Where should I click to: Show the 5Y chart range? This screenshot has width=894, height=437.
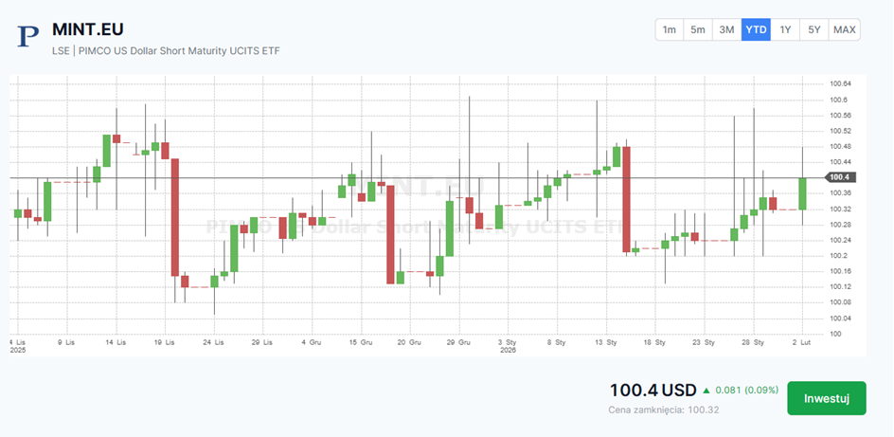(x=814, y=29)
